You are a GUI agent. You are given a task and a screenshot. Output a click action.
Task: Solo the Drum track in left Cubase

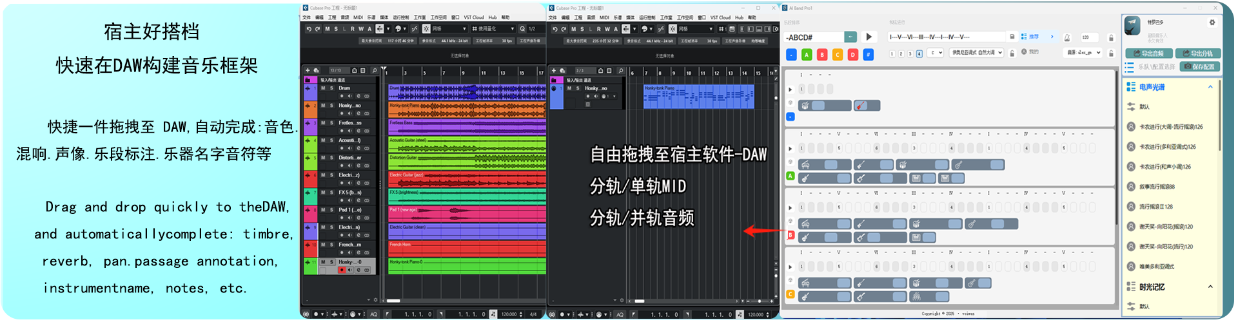(x=331, y=88)
